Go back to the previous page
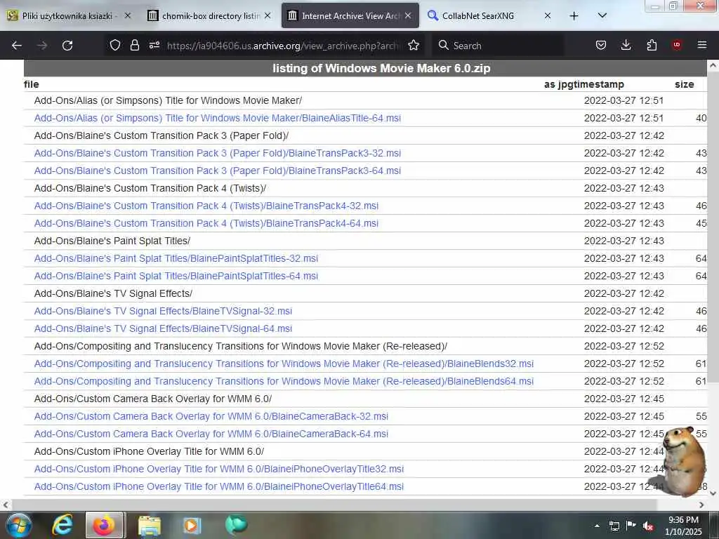Screen dimensions: 719x539 pyautogui.click(x=17, y=46)
